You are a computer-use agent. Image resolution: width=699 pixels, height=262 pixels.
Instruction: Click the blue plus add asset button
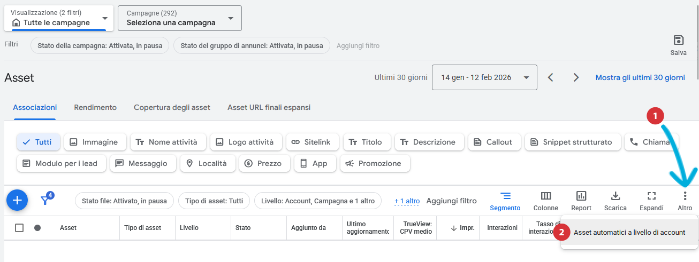coord(17,200)
